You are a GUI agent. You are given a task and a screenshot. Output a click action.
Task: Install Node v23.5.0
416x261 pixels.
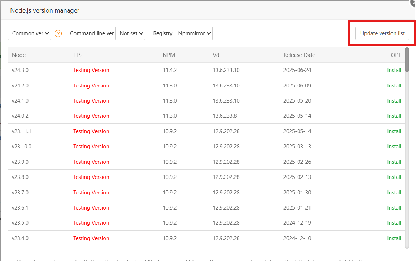(394, 223)
